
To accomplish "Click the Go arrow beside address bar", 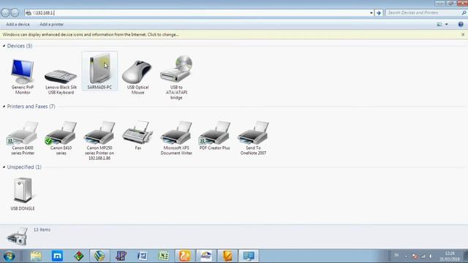I will point(379,13).
